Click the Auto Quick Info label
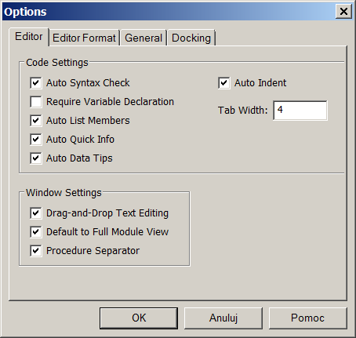The image size is (356, 338). point(80,140)
